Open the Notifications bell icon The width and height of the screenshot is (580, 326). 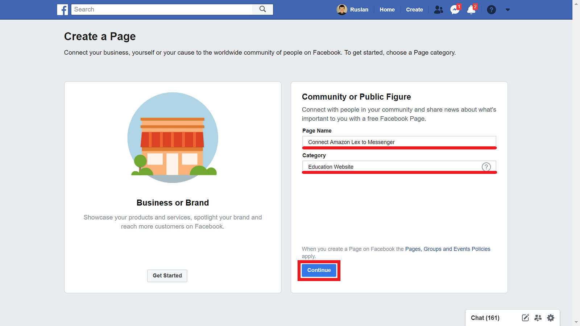tap(471, 10)
